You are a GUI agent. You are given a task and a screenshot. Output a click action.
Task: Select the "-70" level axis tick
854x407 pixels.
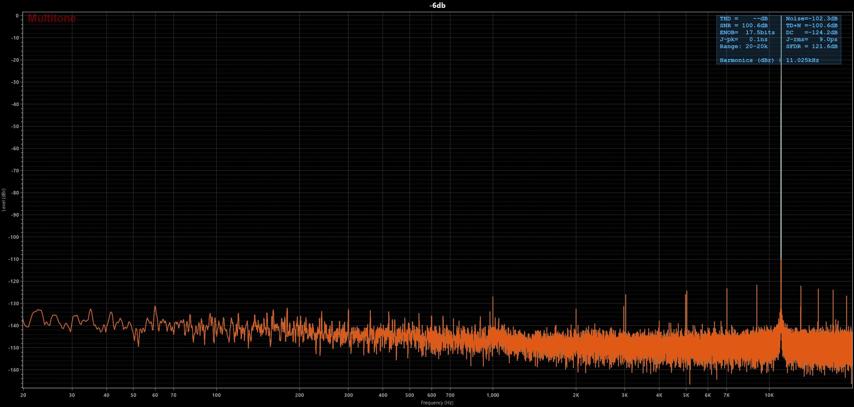tap(14, 171)
